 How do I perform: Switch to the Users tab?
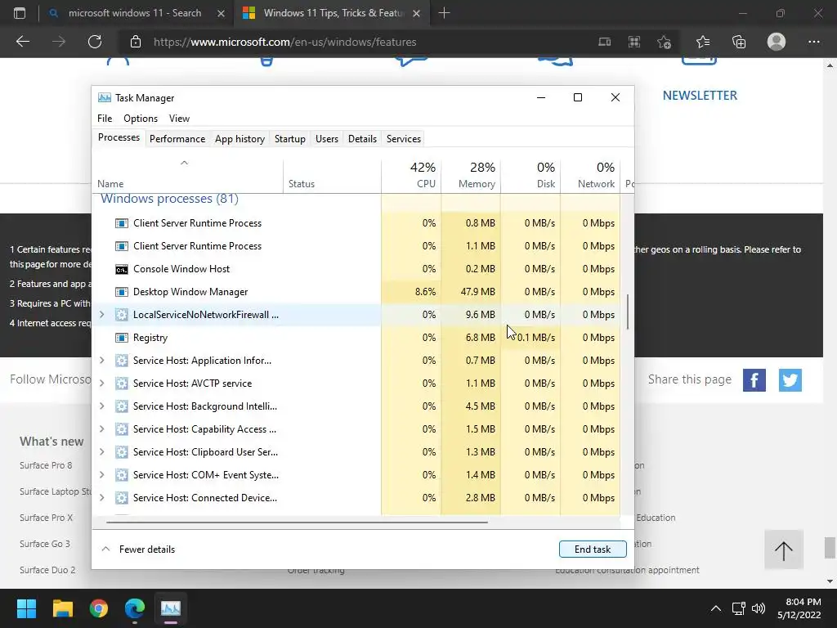pos(327,139)
